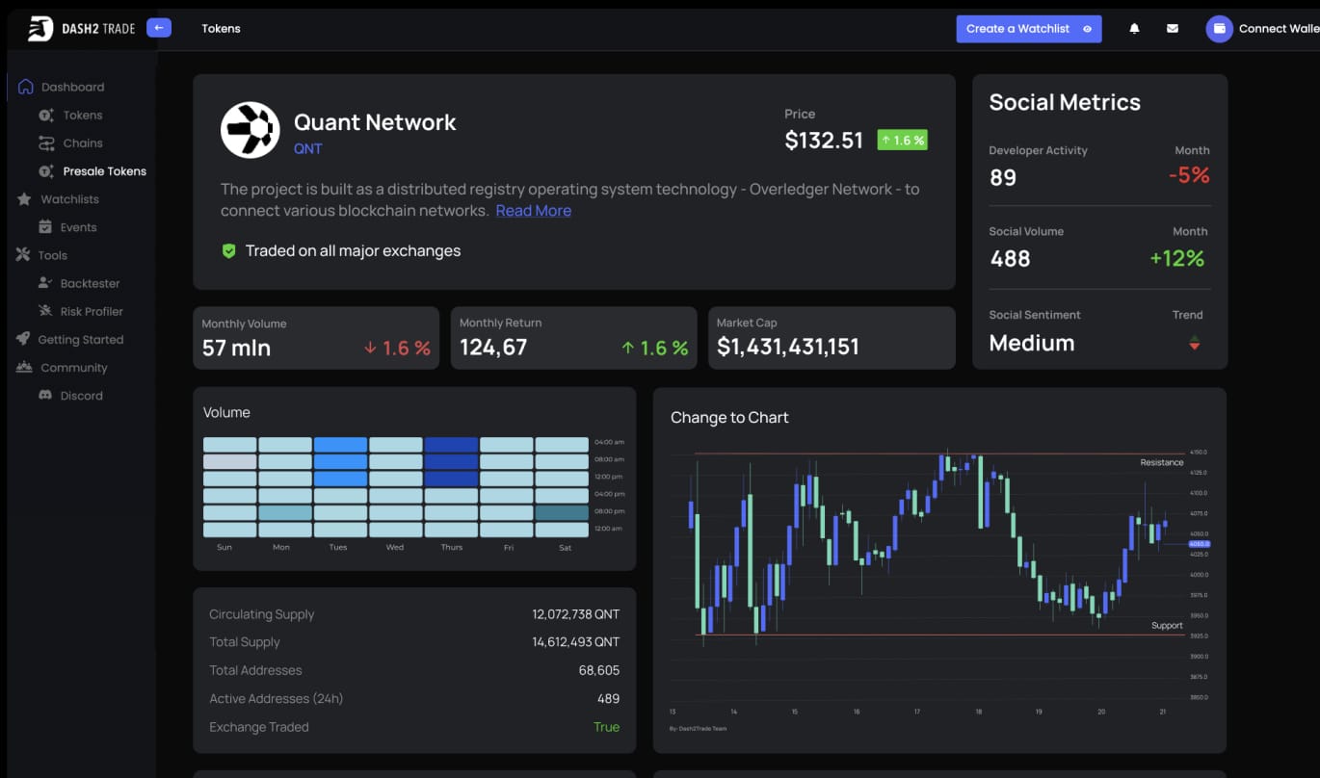The width and height of the screenshot is (1320, 778).
Task: Click the Social Sentiment trend arrow
Action: pyautogui.click(x=1195, y=342)
